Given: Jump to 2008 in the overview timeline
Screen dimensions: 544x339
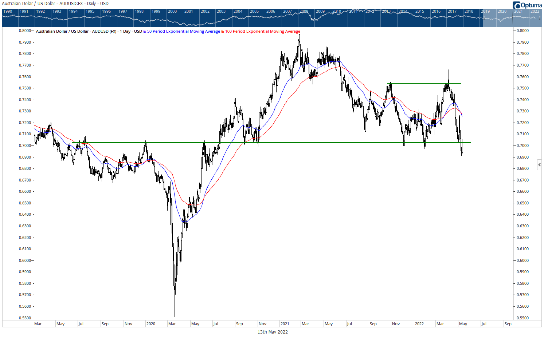Looking at the screenshot, I should point(304,11).
